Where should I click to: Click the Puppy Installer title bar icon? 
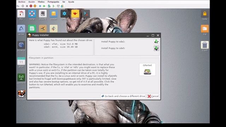click(30, 35)
